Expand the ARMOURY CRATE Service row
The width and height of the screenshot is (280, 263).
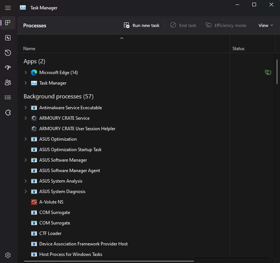25,118
